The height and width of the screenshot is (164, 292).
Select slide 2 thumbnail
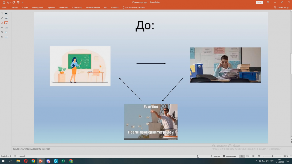click(6, 18)
